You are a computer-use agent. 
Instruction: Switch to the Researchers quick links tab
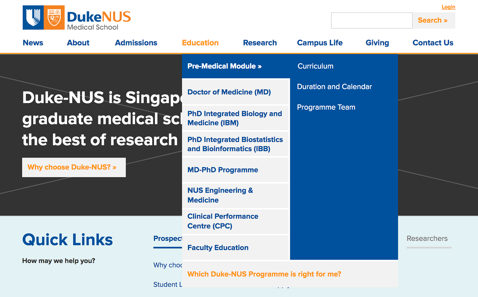[x=427, y=238]
